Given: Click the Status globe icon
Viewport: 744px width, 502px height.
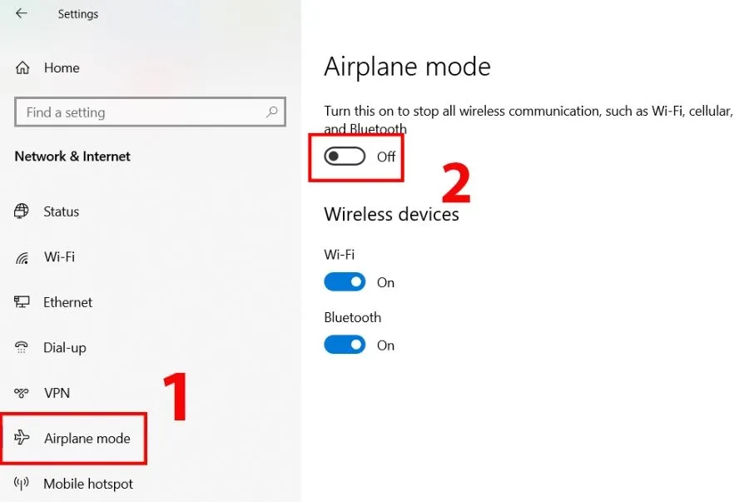Looking at the screenshot, I should [x=22, y=211].
